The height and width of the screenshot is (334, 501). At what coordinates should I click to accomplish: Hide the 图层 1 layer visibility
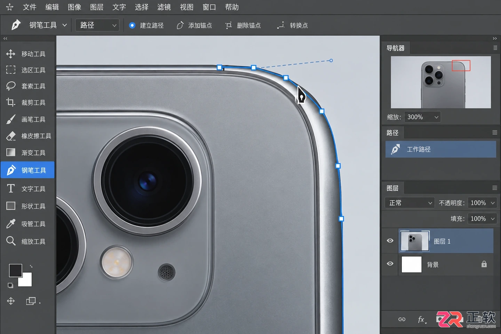[390, 241]
